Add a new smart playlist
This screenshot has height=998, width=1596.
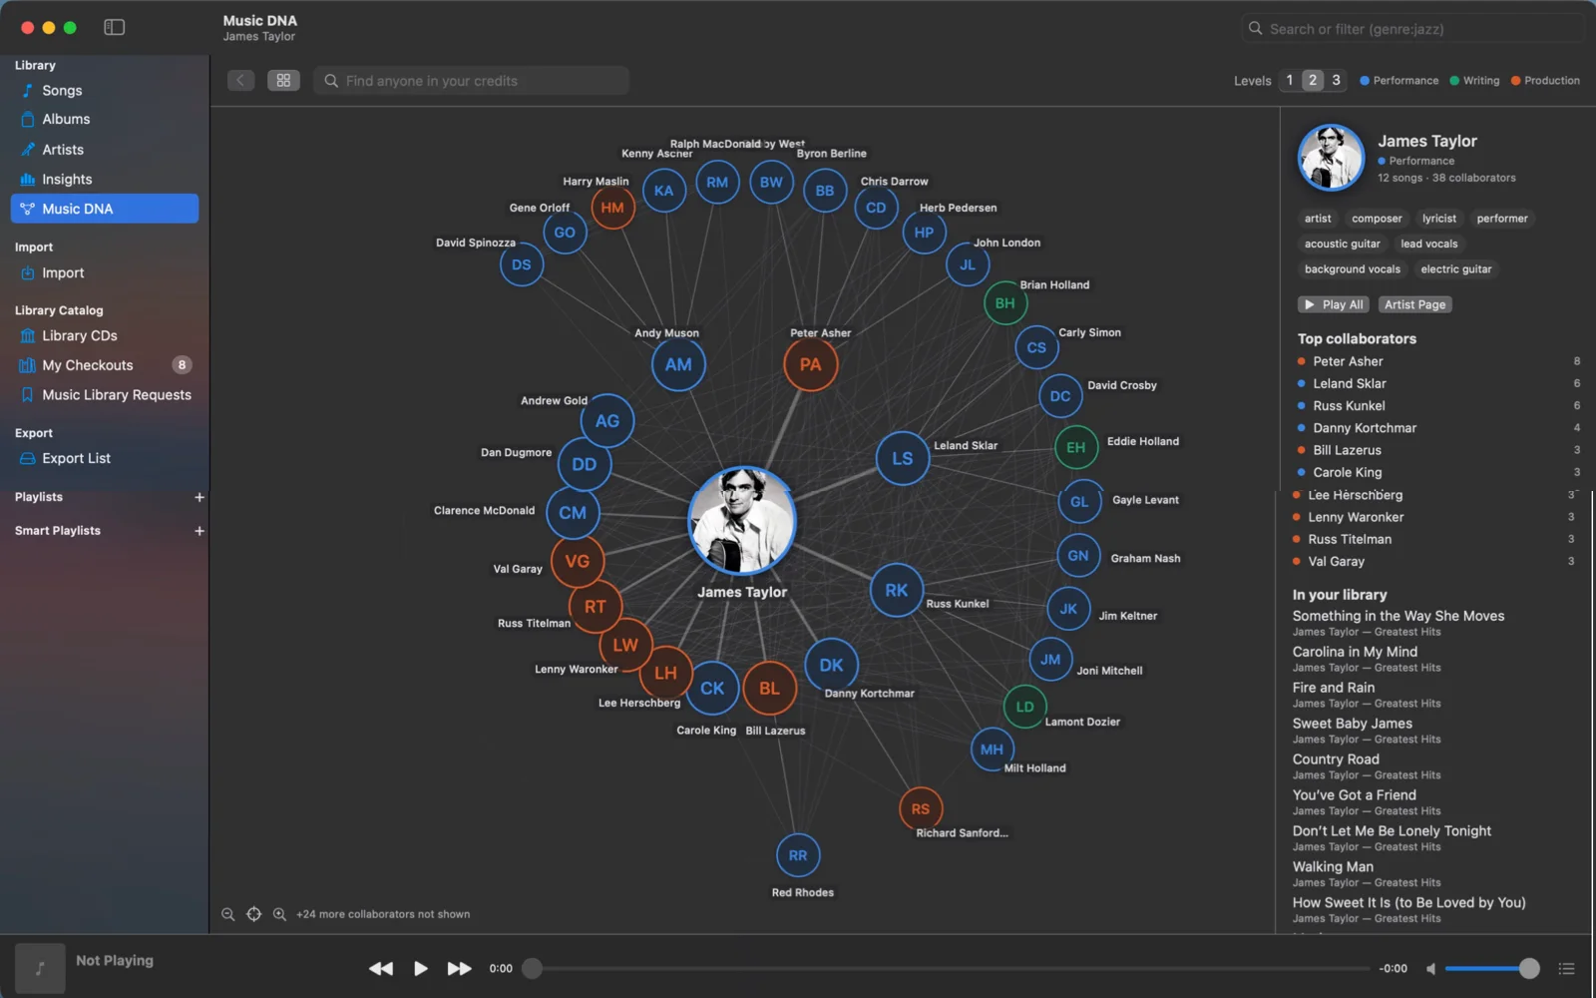[199, 531]
